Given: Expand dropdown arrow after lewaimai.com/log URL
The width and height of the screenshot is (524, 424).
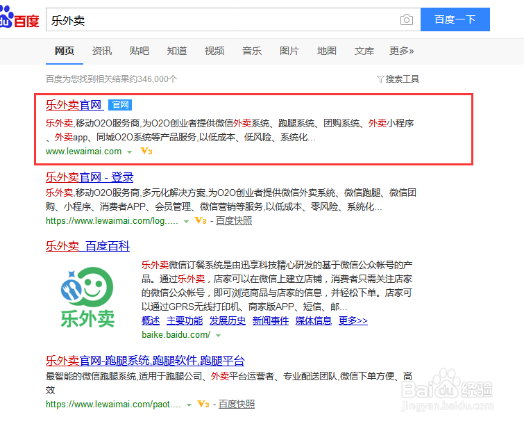Looking at the screenshot, I should [x=187, y=222].
